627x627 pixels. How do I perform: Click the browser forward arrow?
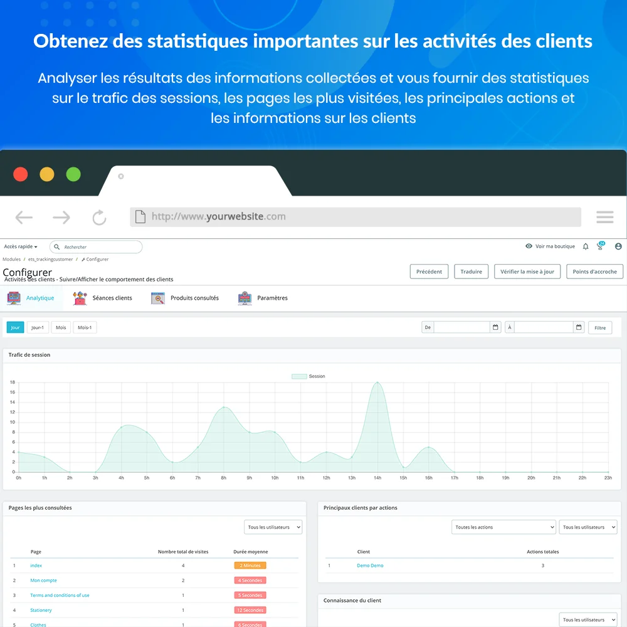click(x=61, y=218)
